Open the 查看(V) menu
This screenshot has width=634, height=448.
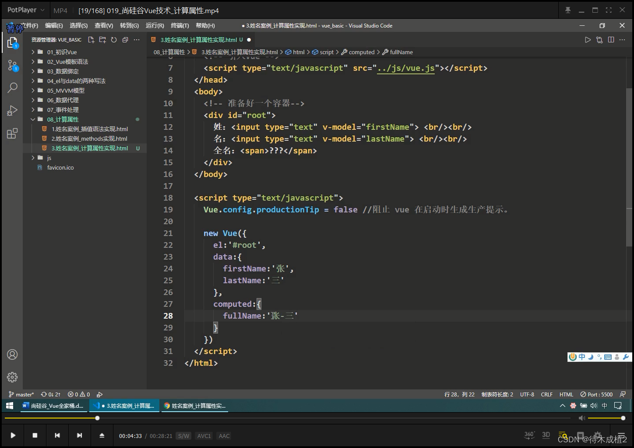pyautogui.click(x=104, y=26)
